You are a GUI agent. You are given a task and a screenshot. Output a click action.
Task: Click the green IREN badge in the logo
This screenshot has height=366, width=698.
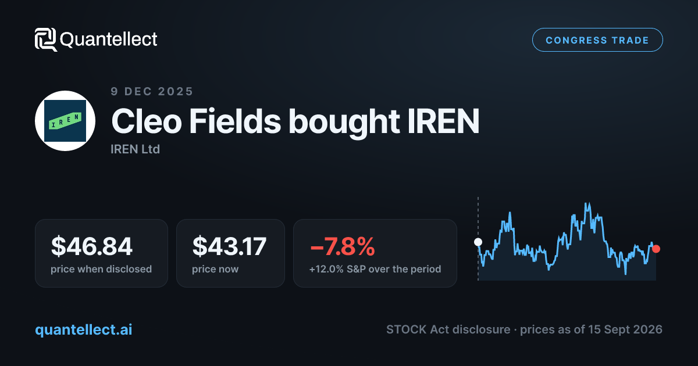[65, 121]
